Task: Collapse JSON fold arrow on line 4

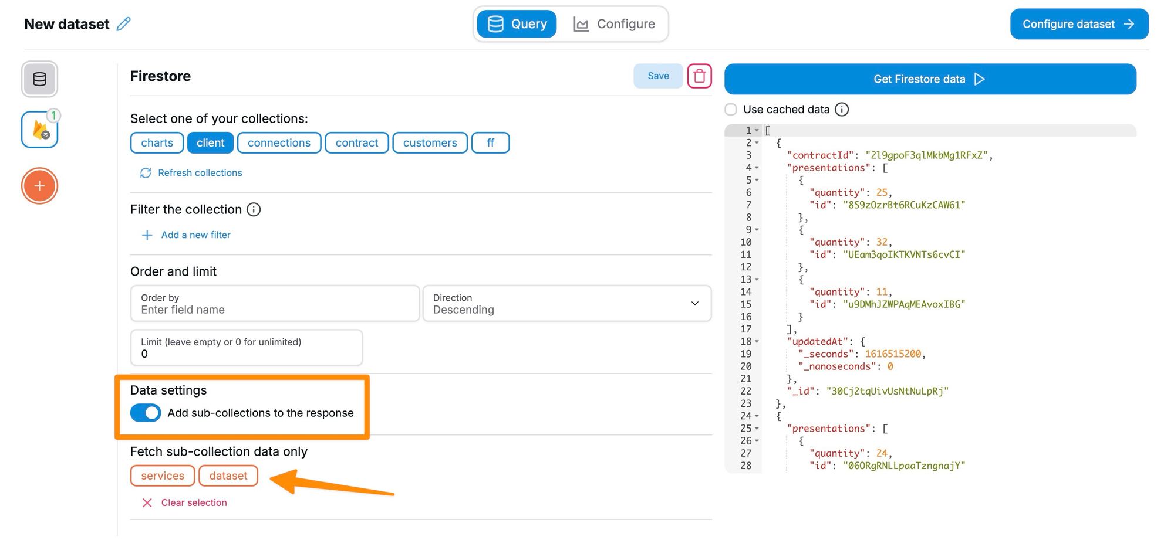Action: 757,168
